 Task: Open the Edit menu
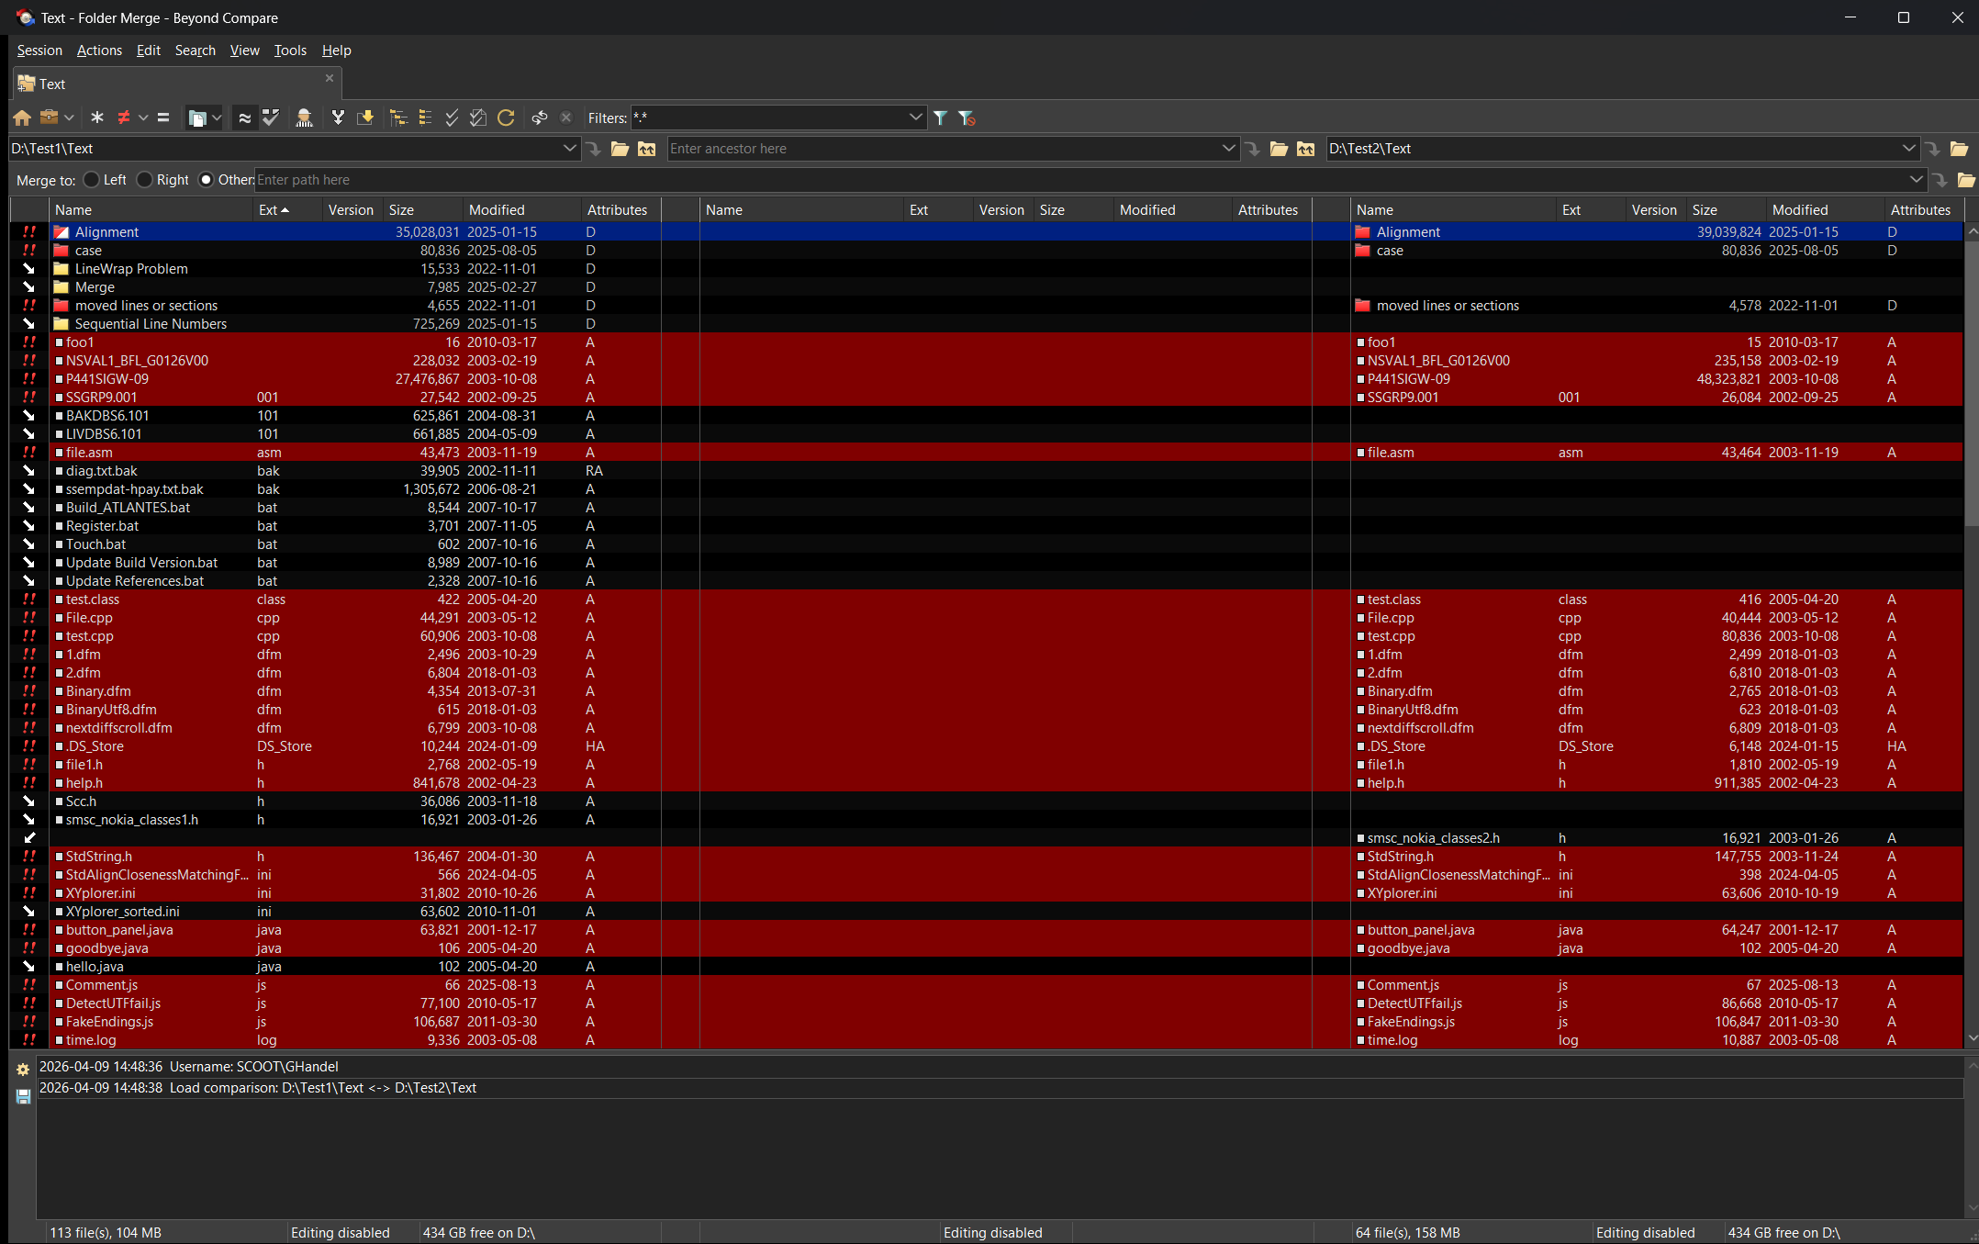pos(148,50)
